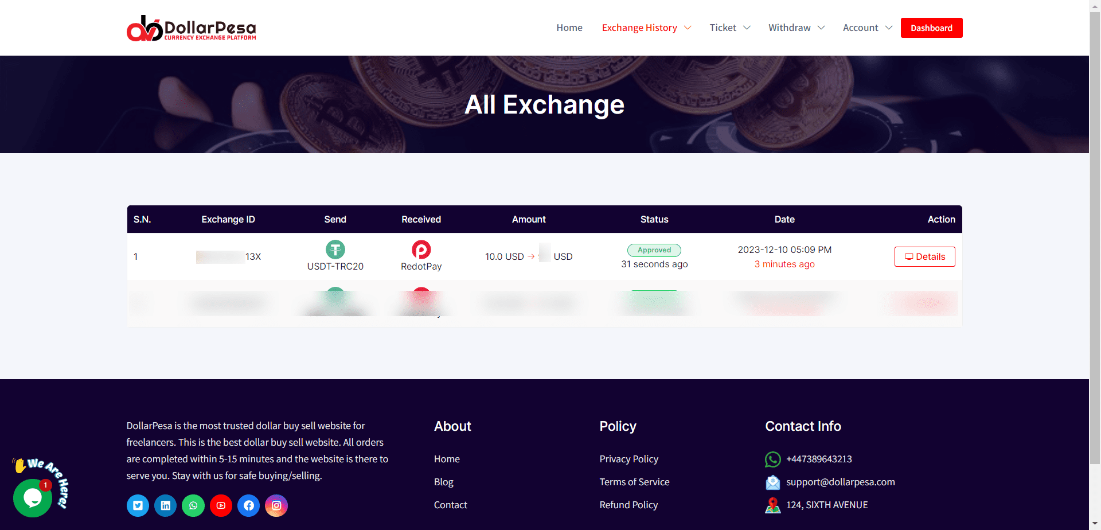Select the Date column header
The width and height of the screenshot is (1101, 530).
[x=784, y=219]
